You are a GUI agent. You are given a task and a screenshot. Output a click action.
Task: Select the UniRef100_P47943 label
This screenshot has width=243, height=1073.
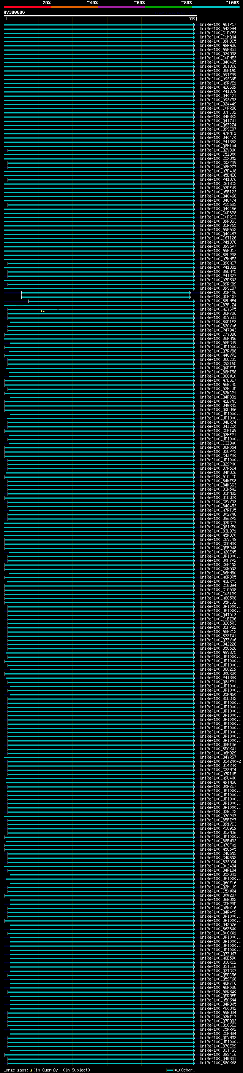click(x=218, y=330)
